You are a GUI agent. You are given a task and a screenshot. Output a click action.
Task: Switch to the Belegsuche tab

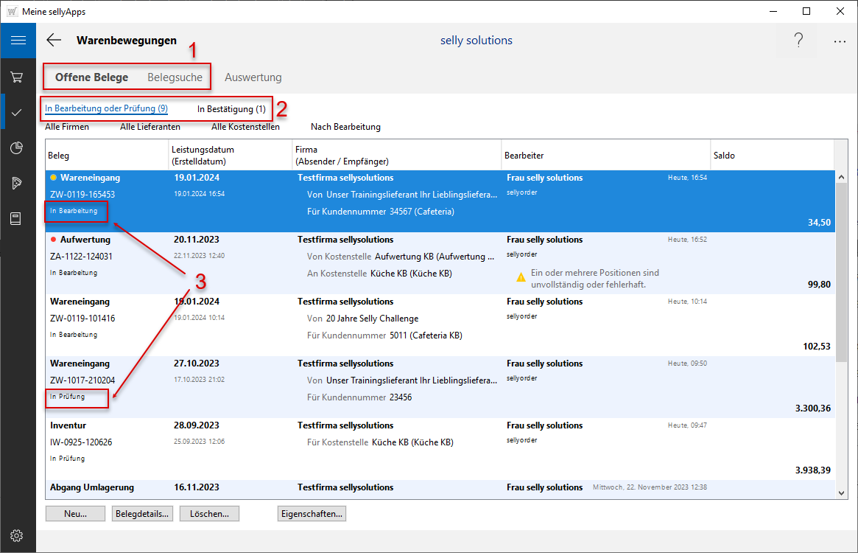175,77
